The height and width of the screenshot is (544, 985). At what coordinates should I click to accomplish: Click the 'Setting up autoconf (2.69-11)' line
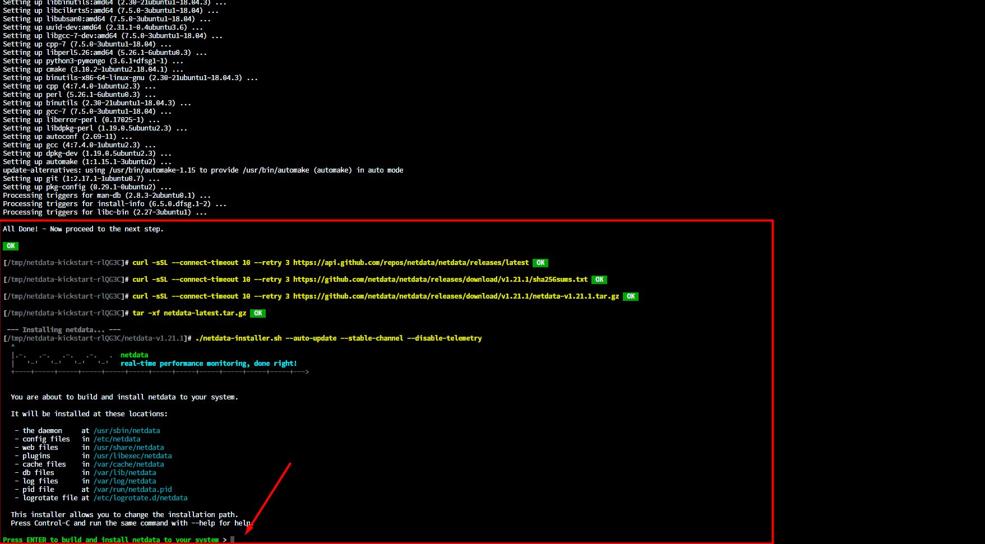coord(67,137)
